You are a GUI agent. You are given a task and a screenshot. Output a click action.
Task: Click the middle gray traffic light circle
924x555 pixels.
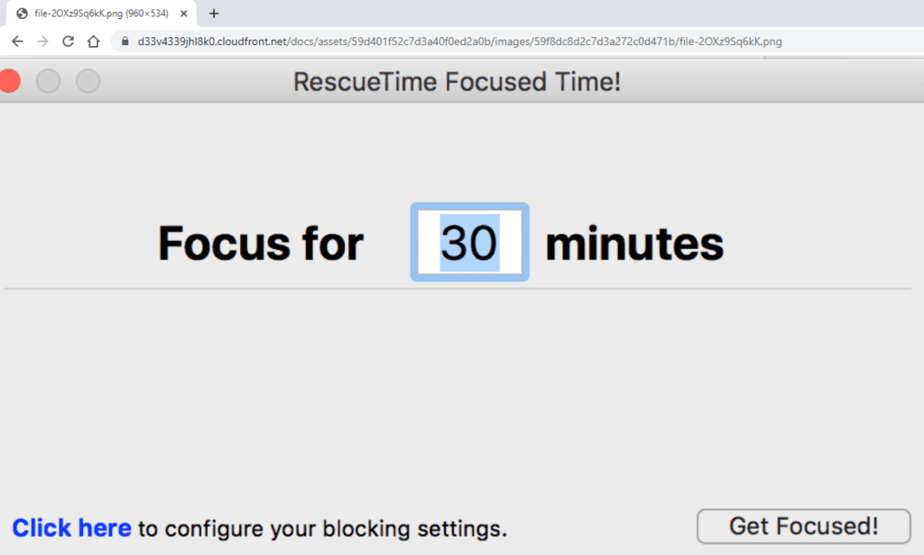(x=49, y=80)
